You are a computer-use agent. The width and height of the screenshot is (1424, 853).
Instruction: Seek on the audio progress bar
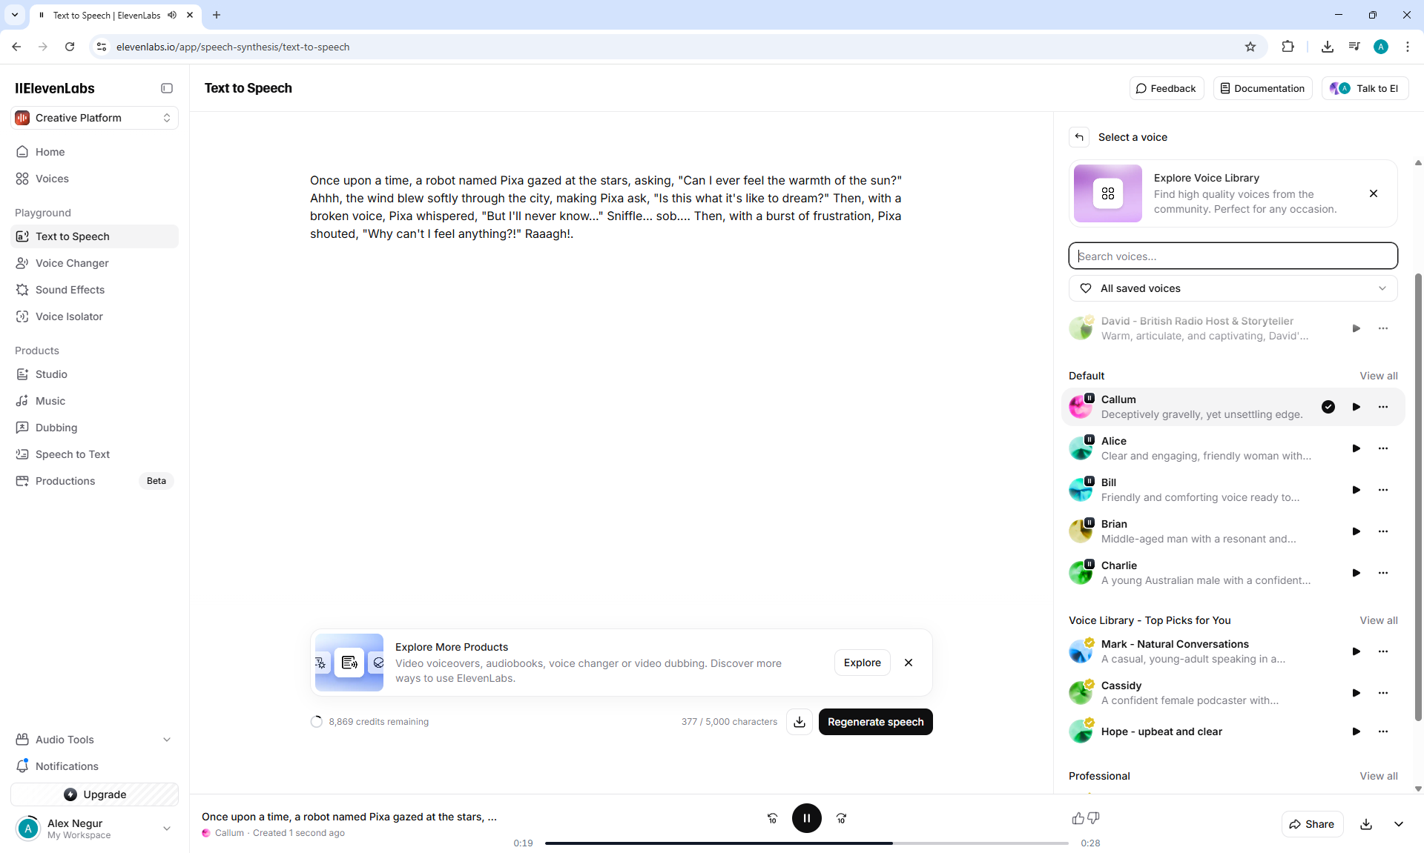click(x=806, y=843)
